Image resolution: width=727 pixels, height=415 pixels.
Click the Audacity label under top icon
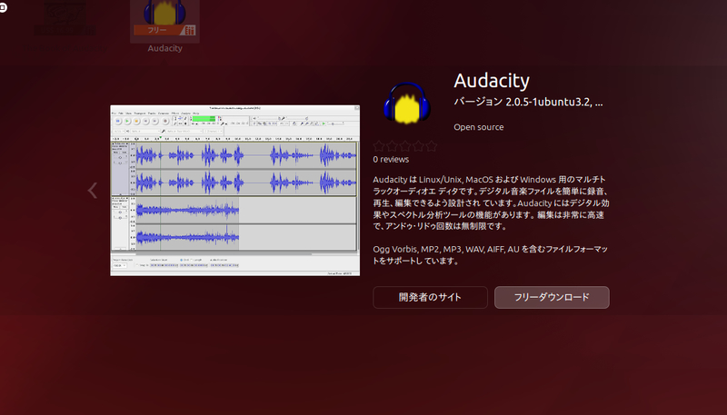pos(164,48)
